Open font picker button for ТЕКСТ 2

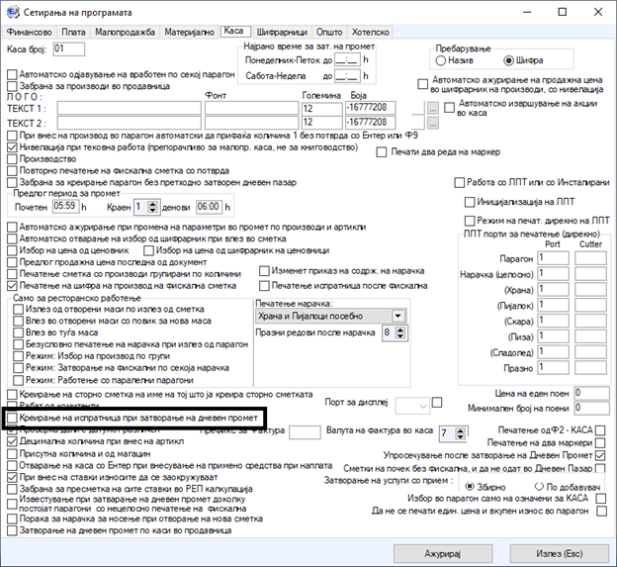(433, 123)
